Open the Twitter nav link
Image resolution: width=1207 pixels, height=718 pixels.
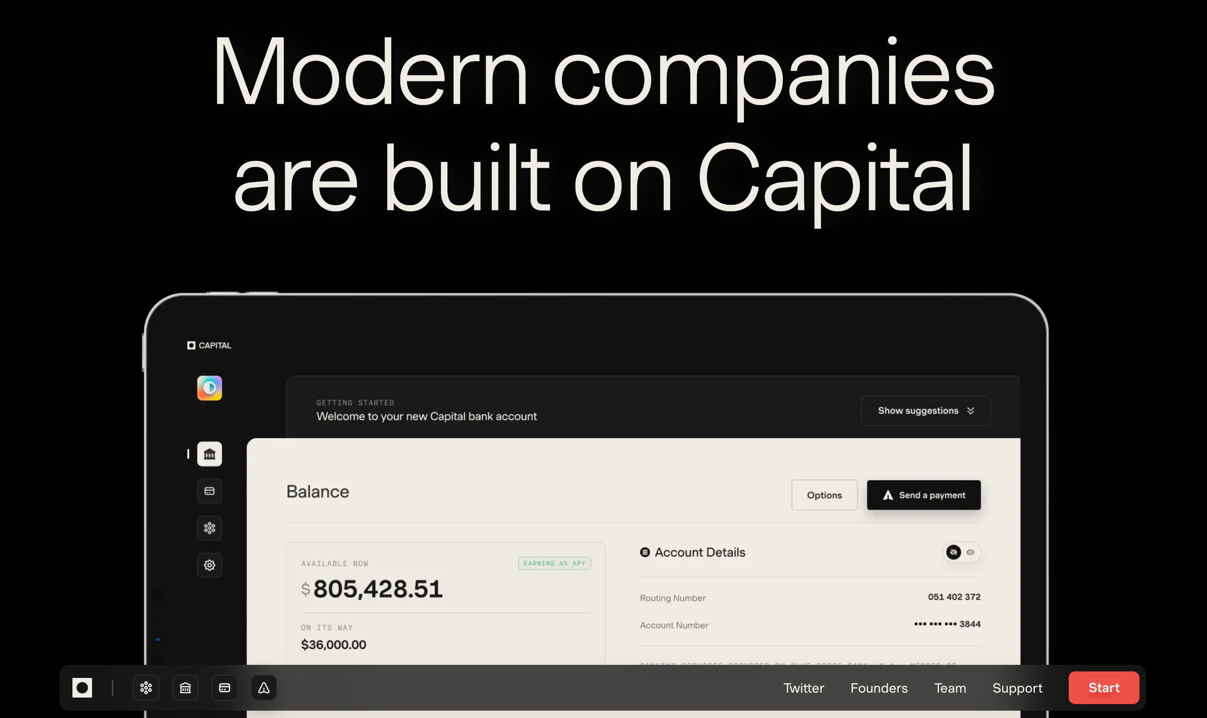click(x=804, y=688)
